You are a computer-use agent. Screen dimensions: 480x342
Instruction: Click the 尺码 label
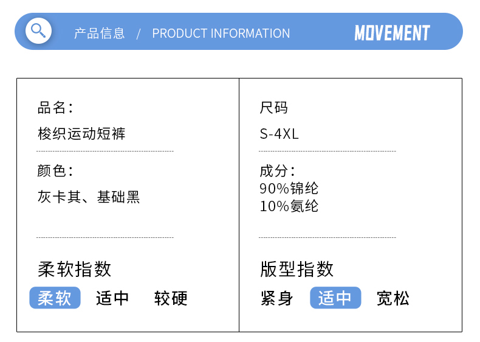(x=273, y=108)
